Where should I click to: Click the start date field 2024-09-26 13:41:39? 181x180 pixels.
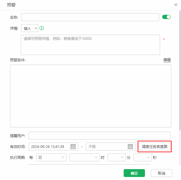(x=53, y=146)
